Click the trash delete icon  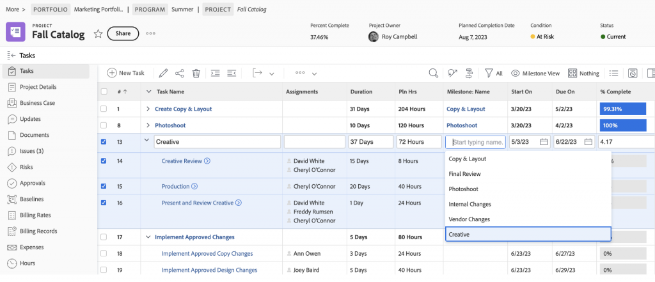[196, 74]
